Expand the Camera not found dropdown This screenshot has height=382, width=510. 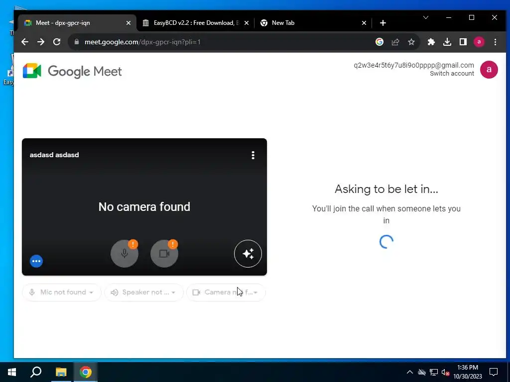(226, 292)
